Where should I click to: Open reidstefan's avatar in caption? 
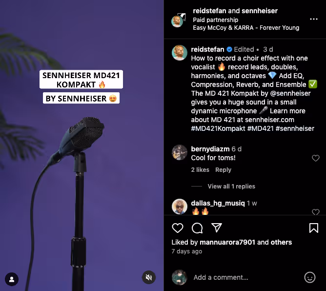[x=180, y=53]
